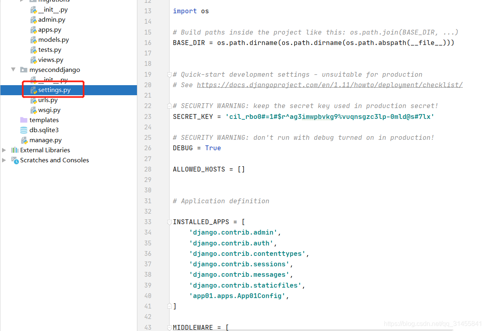Click the tests.py Python file icon
485x331 pixels.
coord(34,50)
